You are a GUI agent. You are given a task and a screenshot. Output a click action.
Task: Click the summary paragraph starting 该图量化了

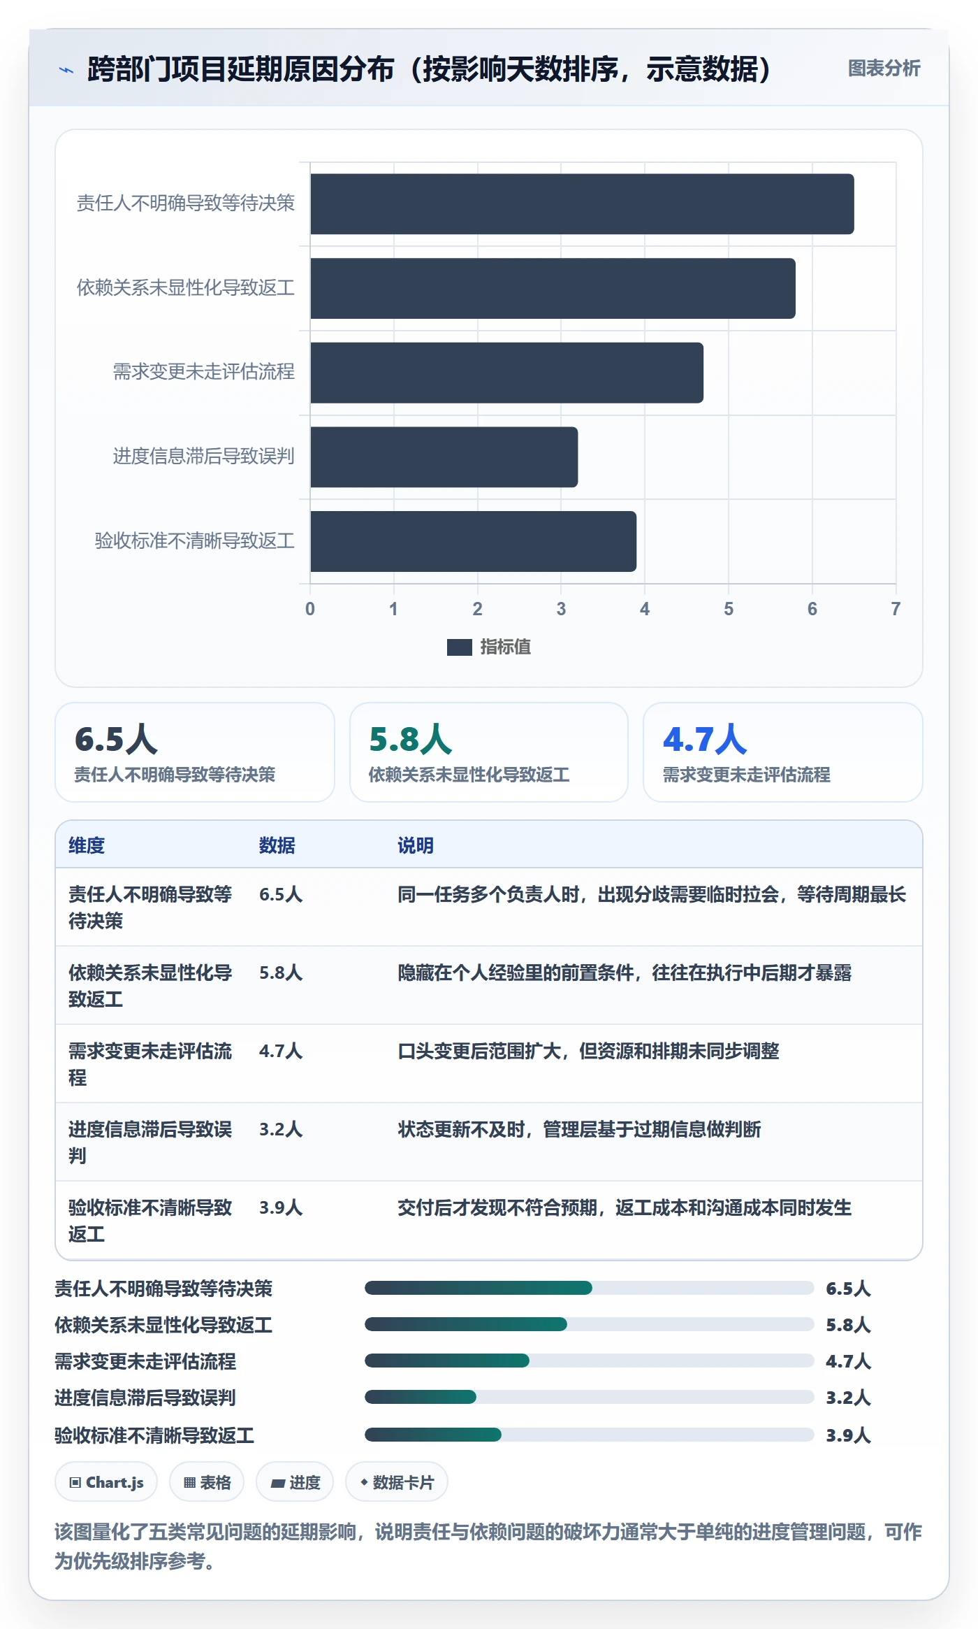pos(488,1546)
